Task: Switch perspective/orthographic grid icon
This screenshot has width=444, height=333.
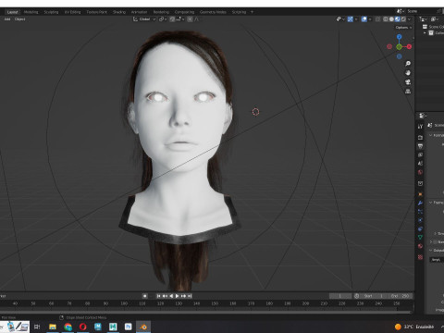Action: tap(408, 92)
